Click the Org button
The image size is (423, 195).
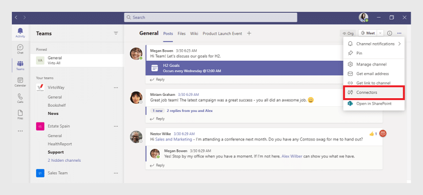point(348,33)
